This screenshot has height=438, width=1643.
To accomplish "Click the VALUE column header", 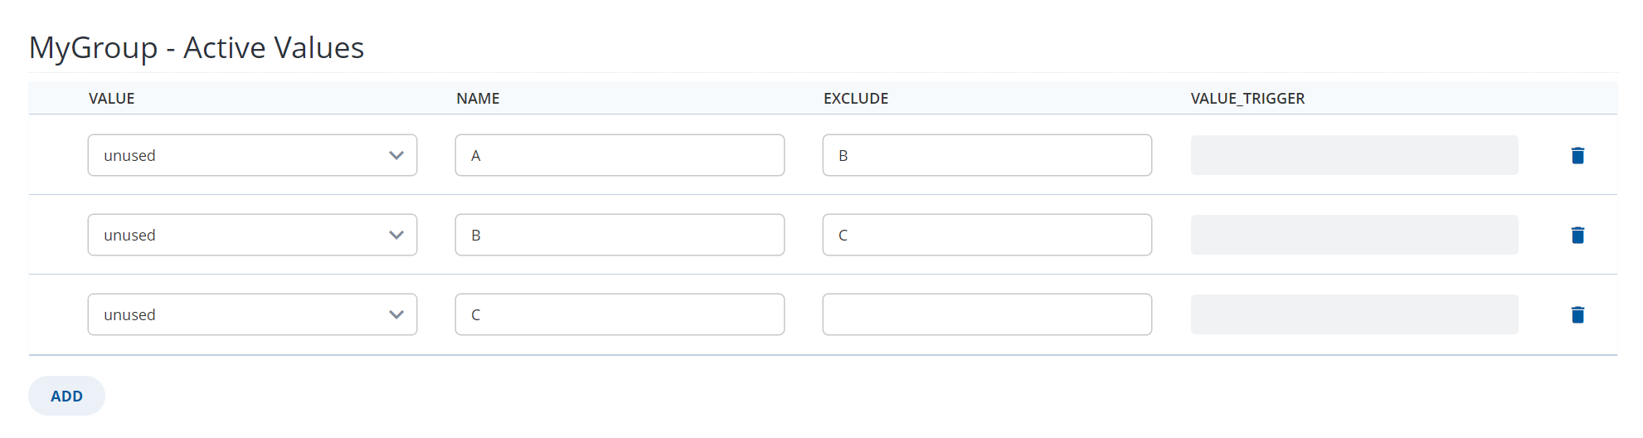I will (112, 99).
